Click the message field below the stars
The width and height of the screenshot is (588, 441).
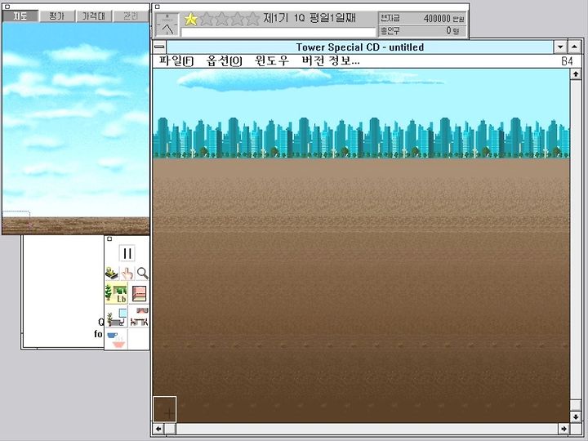pos(278,32)
